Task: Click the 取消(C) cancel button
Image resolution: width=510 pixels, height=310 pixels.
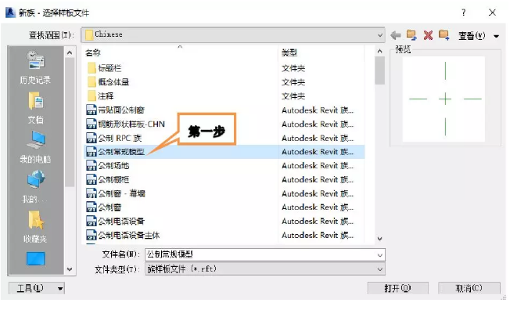Action: [469, 288]
